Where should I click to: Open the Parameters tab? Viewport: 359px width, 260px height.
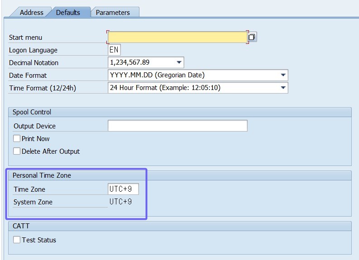tap(113, 12)
